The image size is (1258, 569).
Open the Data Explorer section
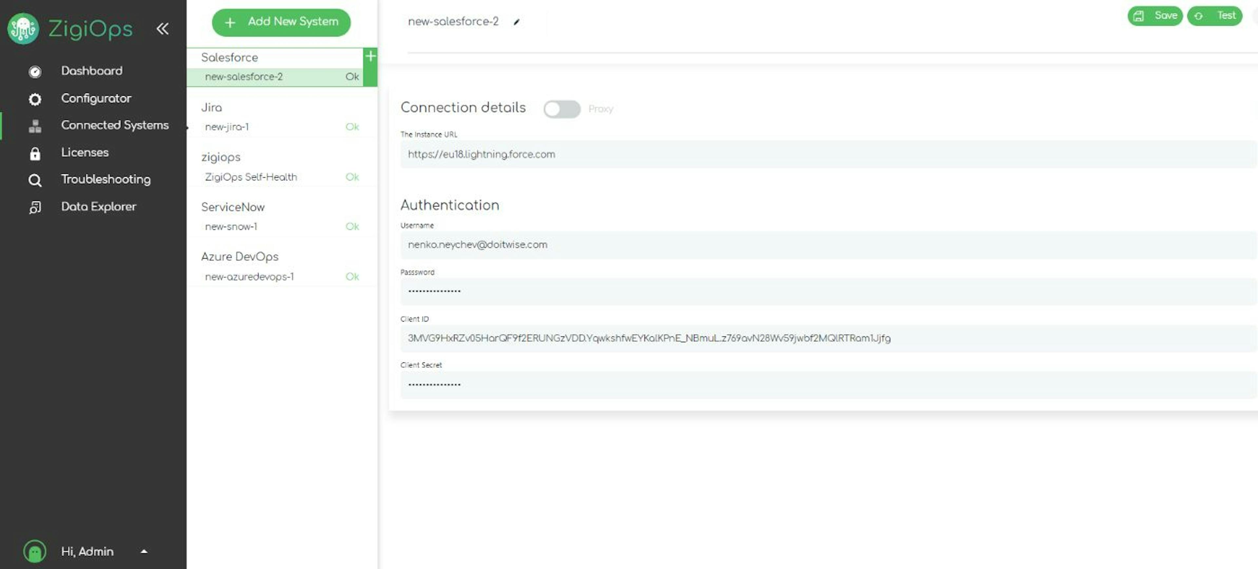pyautogui.click(x=98, y=206)
